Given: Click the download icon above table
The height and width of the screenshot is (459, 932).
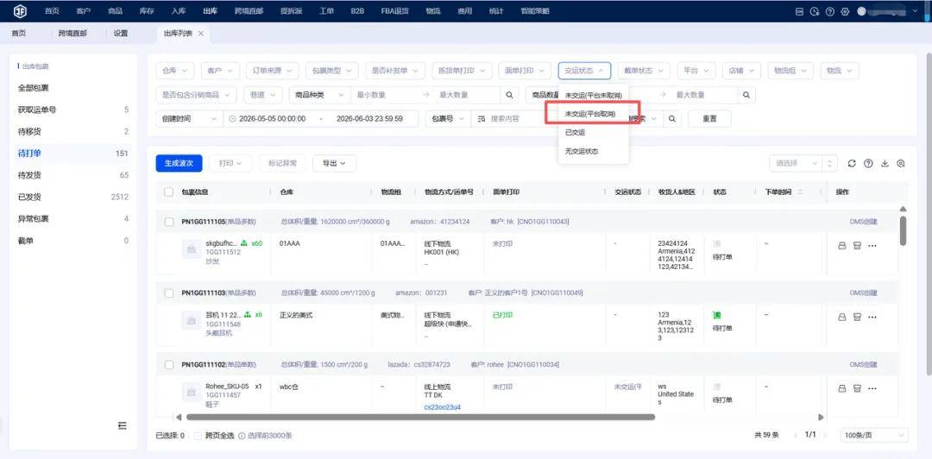Looking at the screenshot, I should point(885,164).
